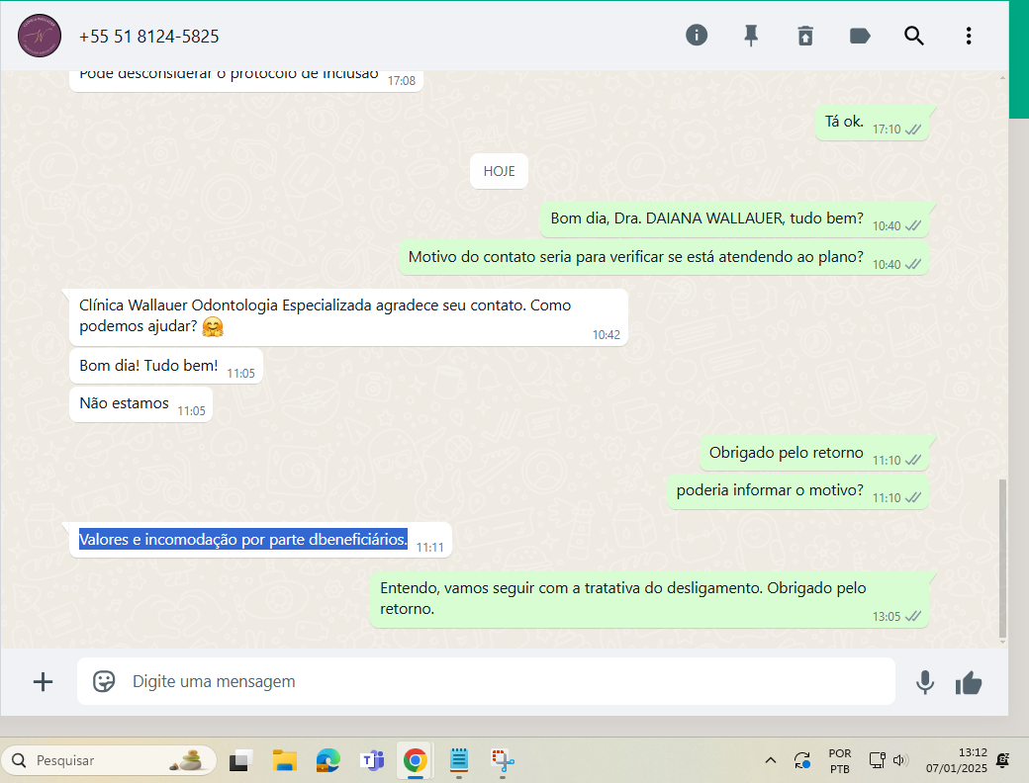Click the contact profile picture
Viewport: 1029px width, 783px height.
[x=40, y=36]
